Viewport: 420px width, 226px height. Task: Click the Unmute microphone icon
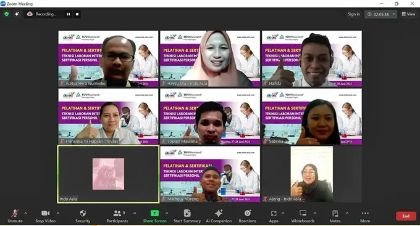click(x=15, y=213)
